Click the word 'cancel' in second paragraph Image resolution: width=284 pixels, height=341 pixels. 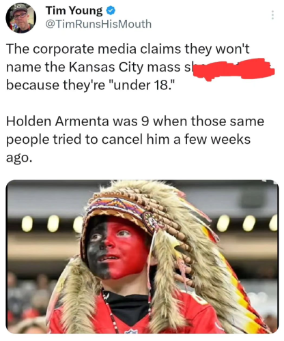click(122, 139)
